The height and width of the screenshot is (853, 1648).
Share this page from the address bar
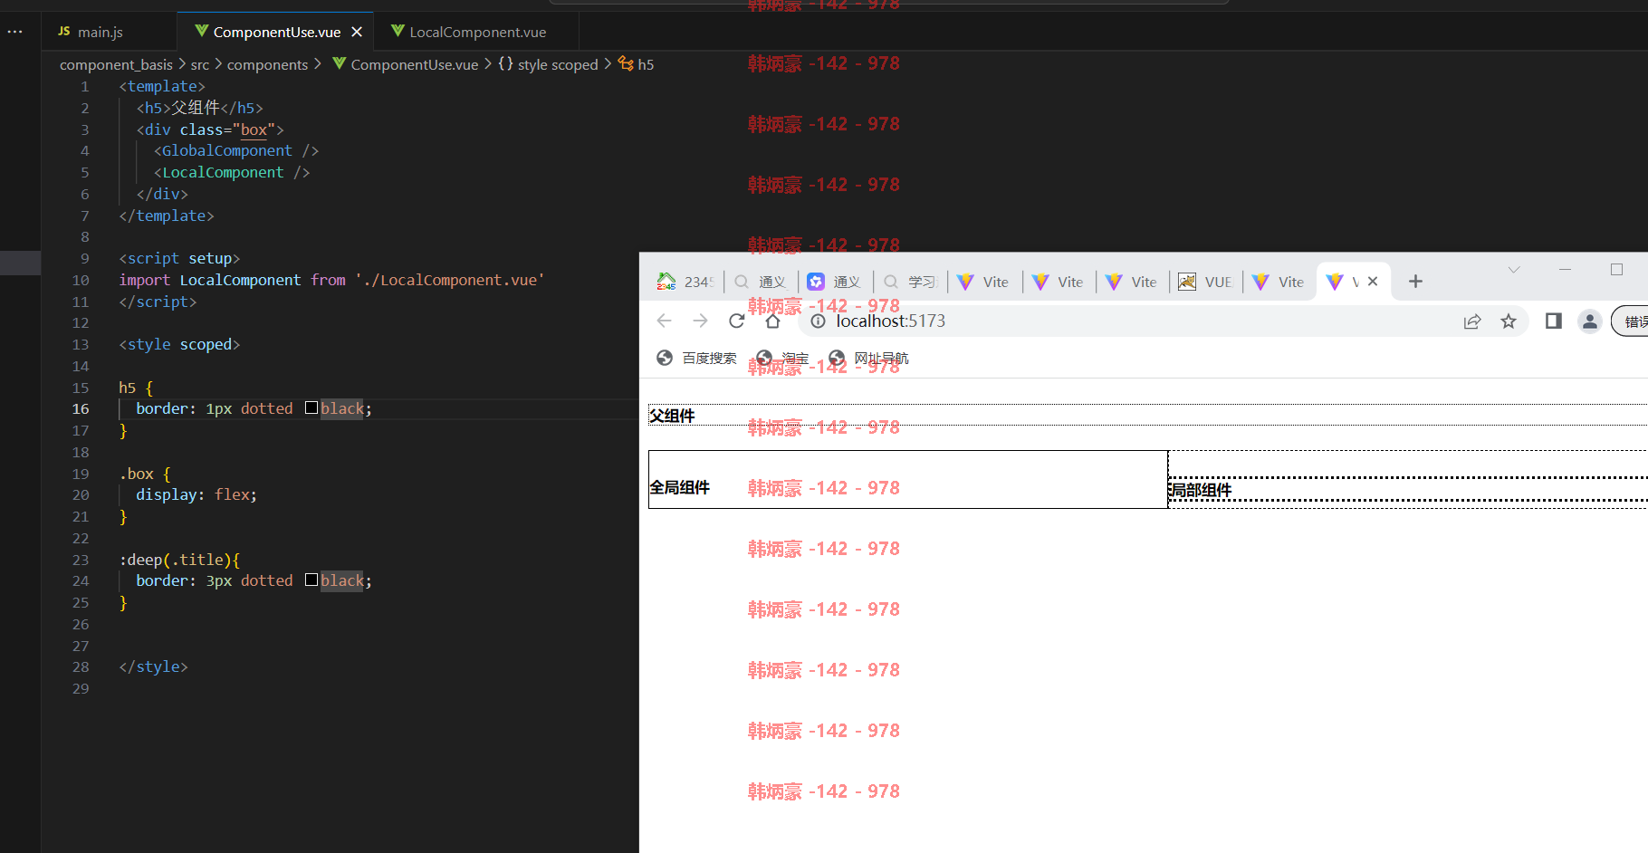(1472, 321)
